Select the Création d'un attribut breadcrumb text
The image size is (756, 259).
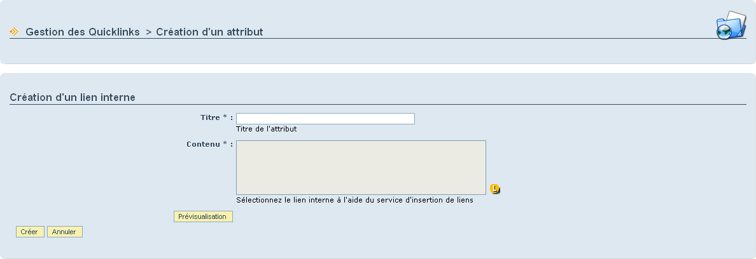click(210, 32)
